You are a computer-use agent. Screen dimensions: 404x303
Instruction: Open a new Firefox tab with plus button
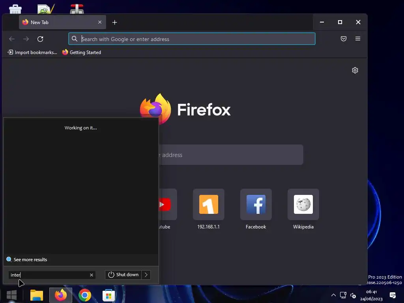tap(115, 22)
